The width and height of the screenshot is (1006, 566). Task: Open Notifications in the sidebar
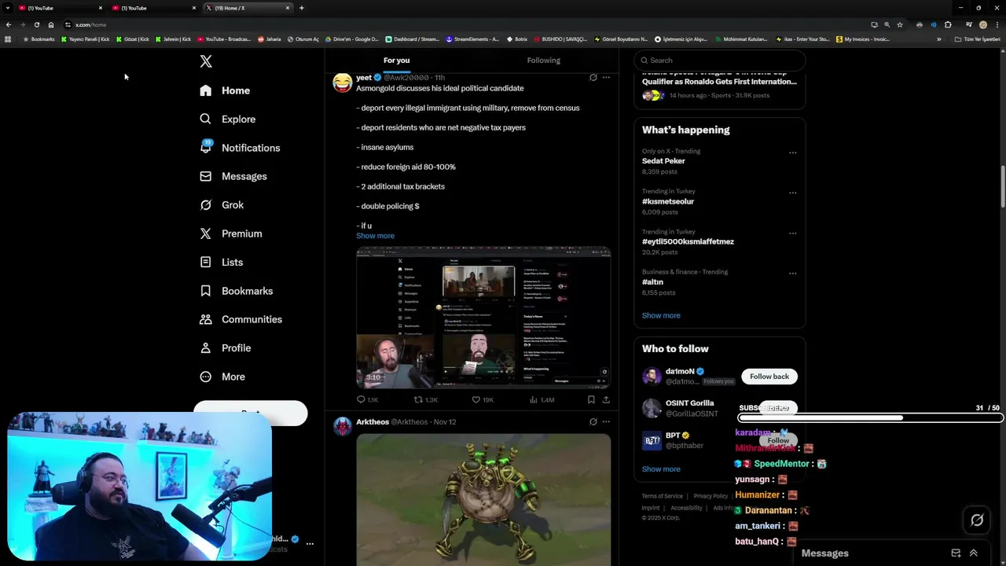pyautogui.click(x=240, y=148)
